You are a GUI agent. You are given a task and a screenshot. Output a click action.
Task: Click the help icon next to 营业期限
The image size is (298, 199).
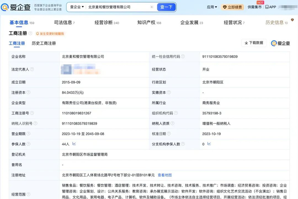coord(29,134)
